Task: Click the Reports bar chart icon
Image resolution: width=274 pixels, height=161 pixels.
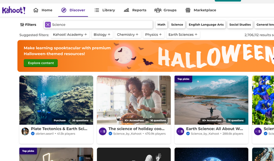Action: tap(126, 10)
